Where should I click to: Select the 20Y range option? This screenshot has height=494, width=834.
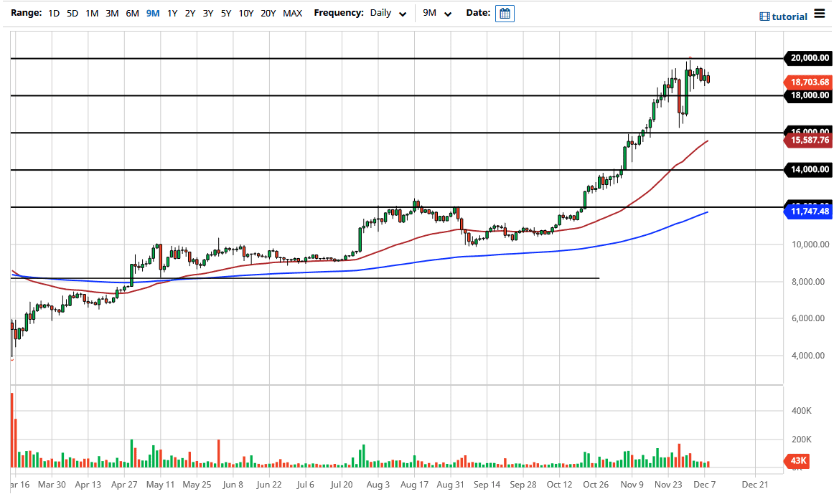point(268,13)
